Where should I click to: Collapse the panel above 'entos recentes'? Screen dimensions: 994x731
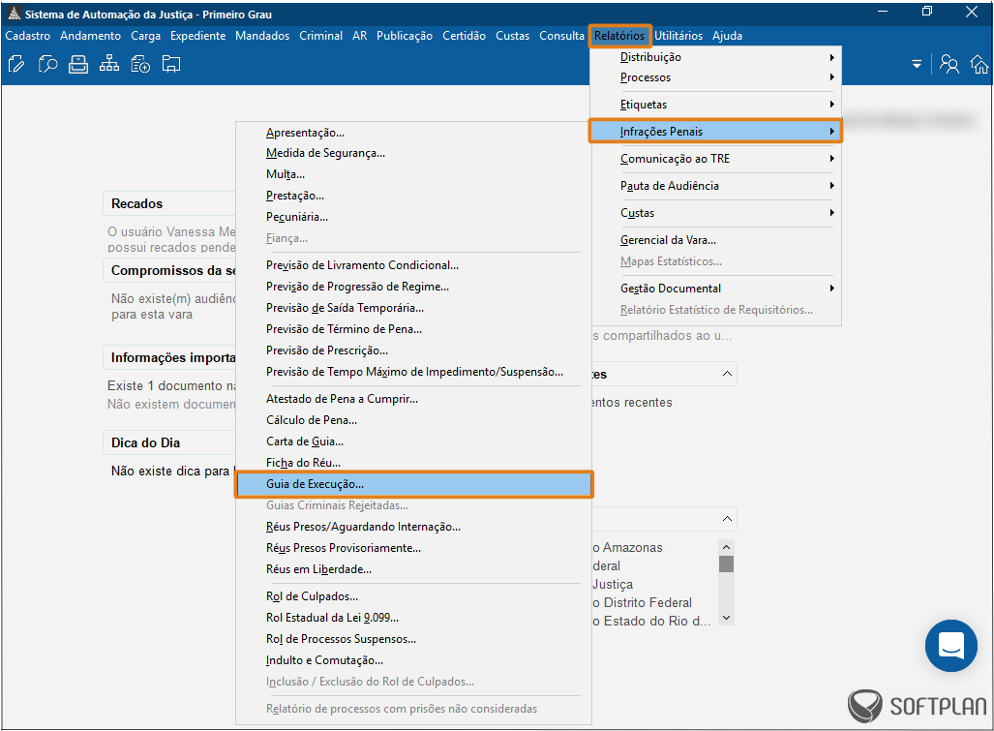click(x=727, y=374)
